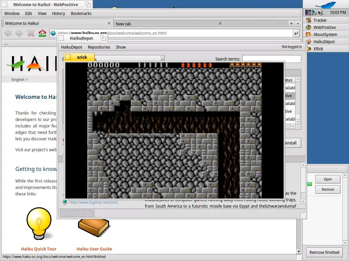Click the HaikuDepot bottom progress bar

tap(77, 213)
